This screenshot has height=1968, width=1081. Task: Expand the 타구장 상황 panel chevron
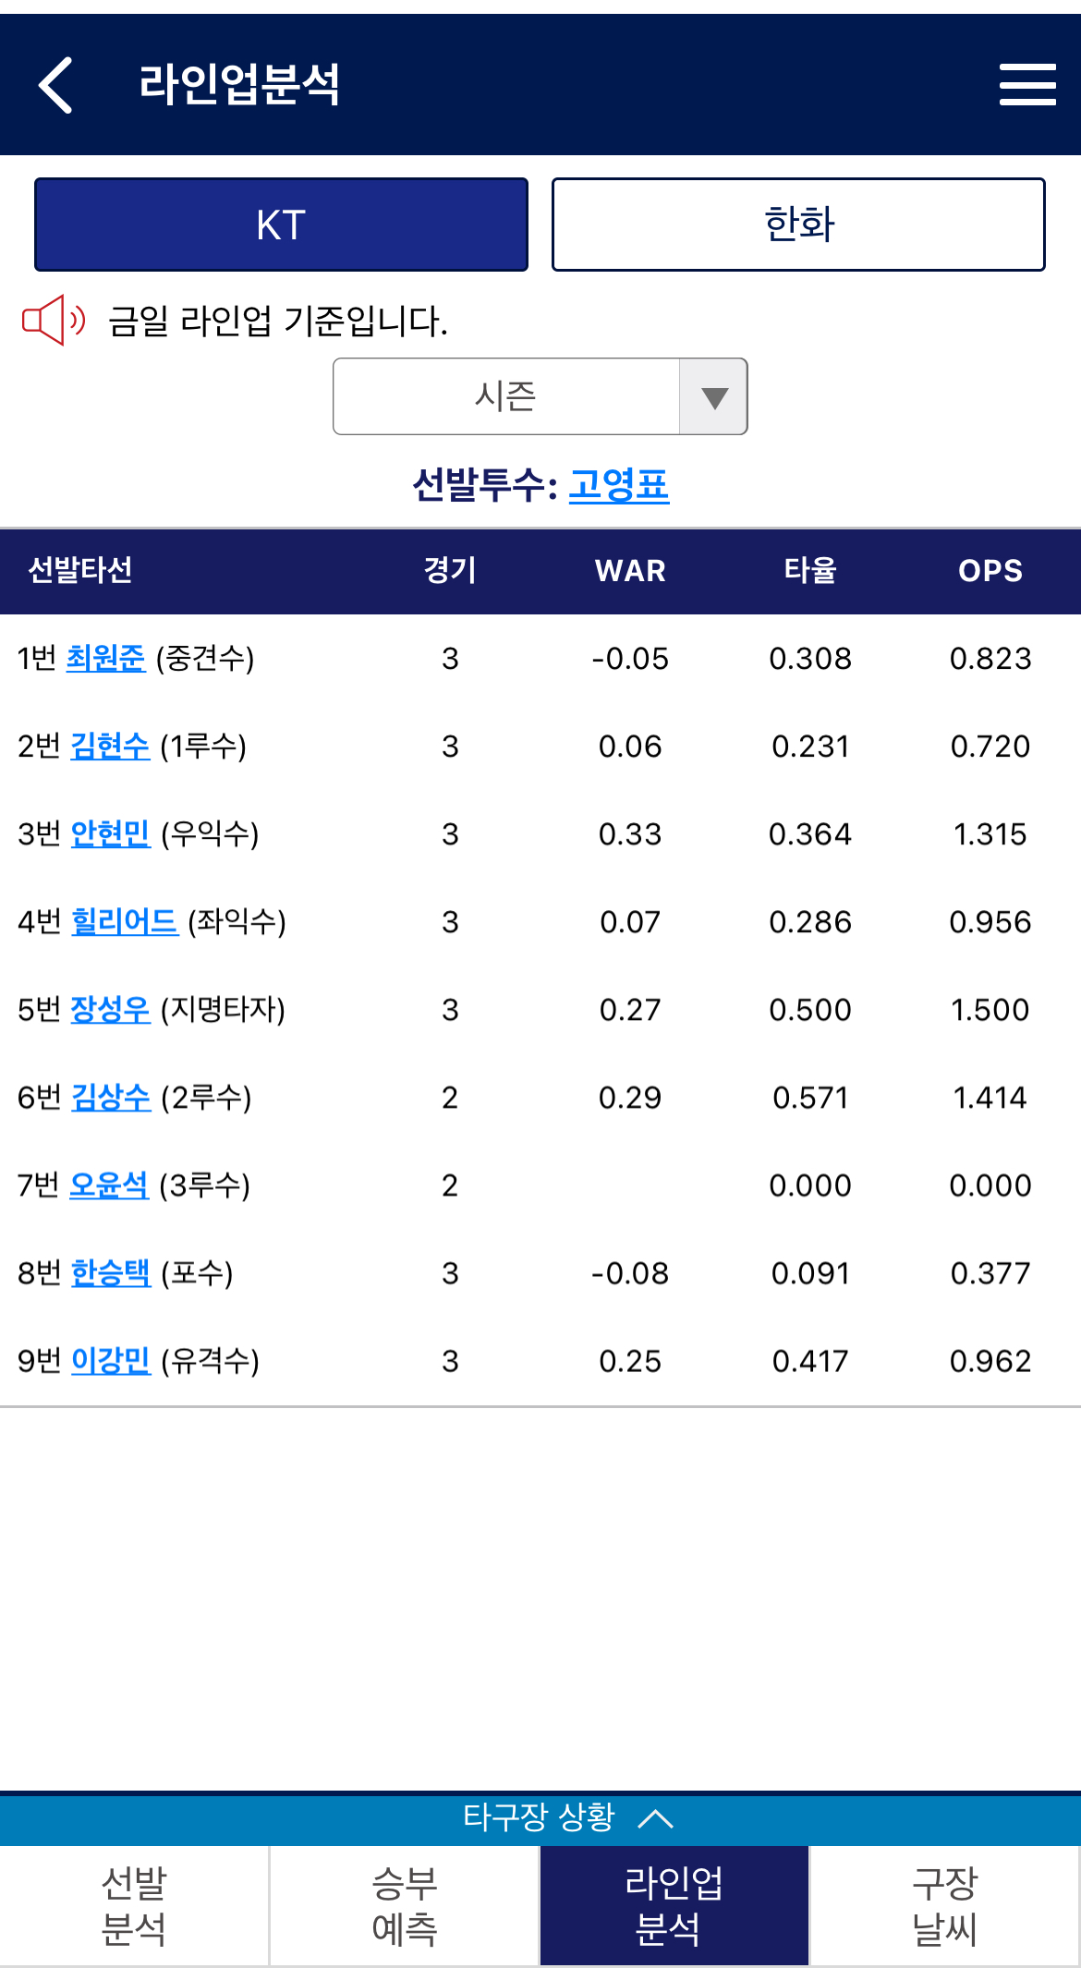click(656, 1818)
